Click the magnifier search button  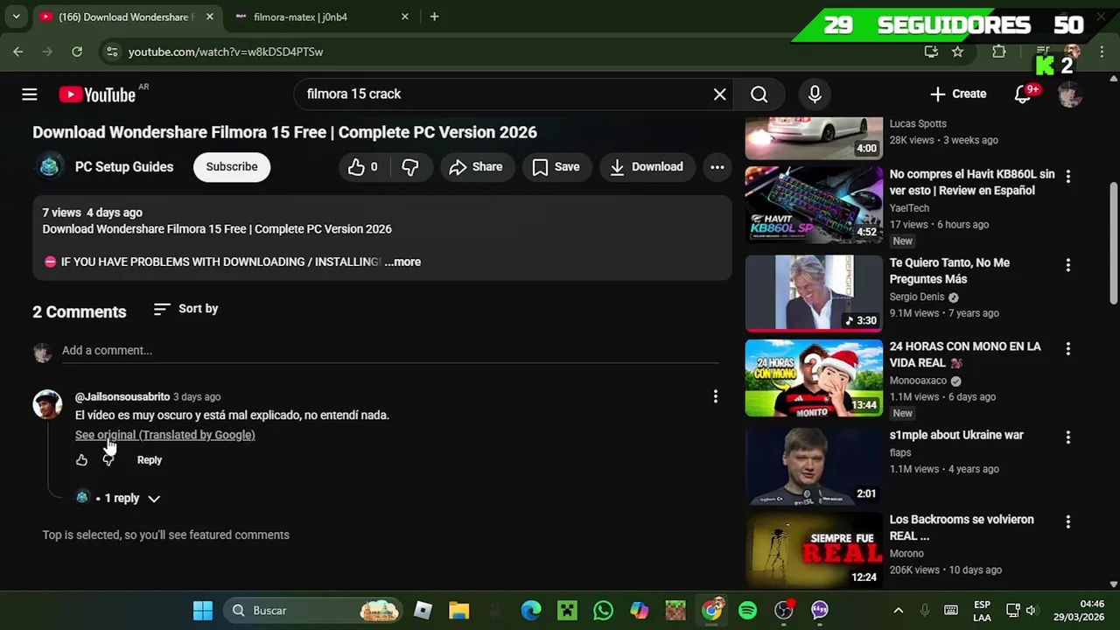tap(759, 94)
